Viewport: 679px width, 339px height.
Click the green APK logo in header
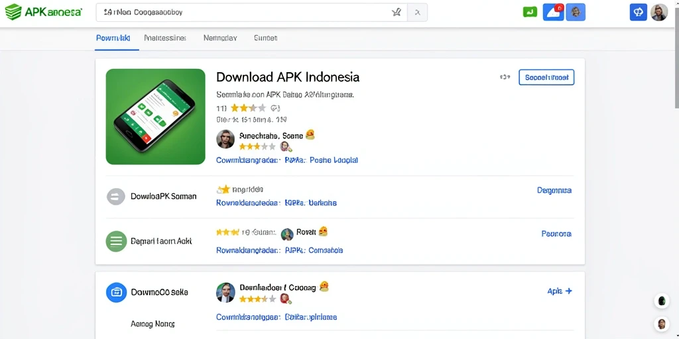(x=43, y=12)
